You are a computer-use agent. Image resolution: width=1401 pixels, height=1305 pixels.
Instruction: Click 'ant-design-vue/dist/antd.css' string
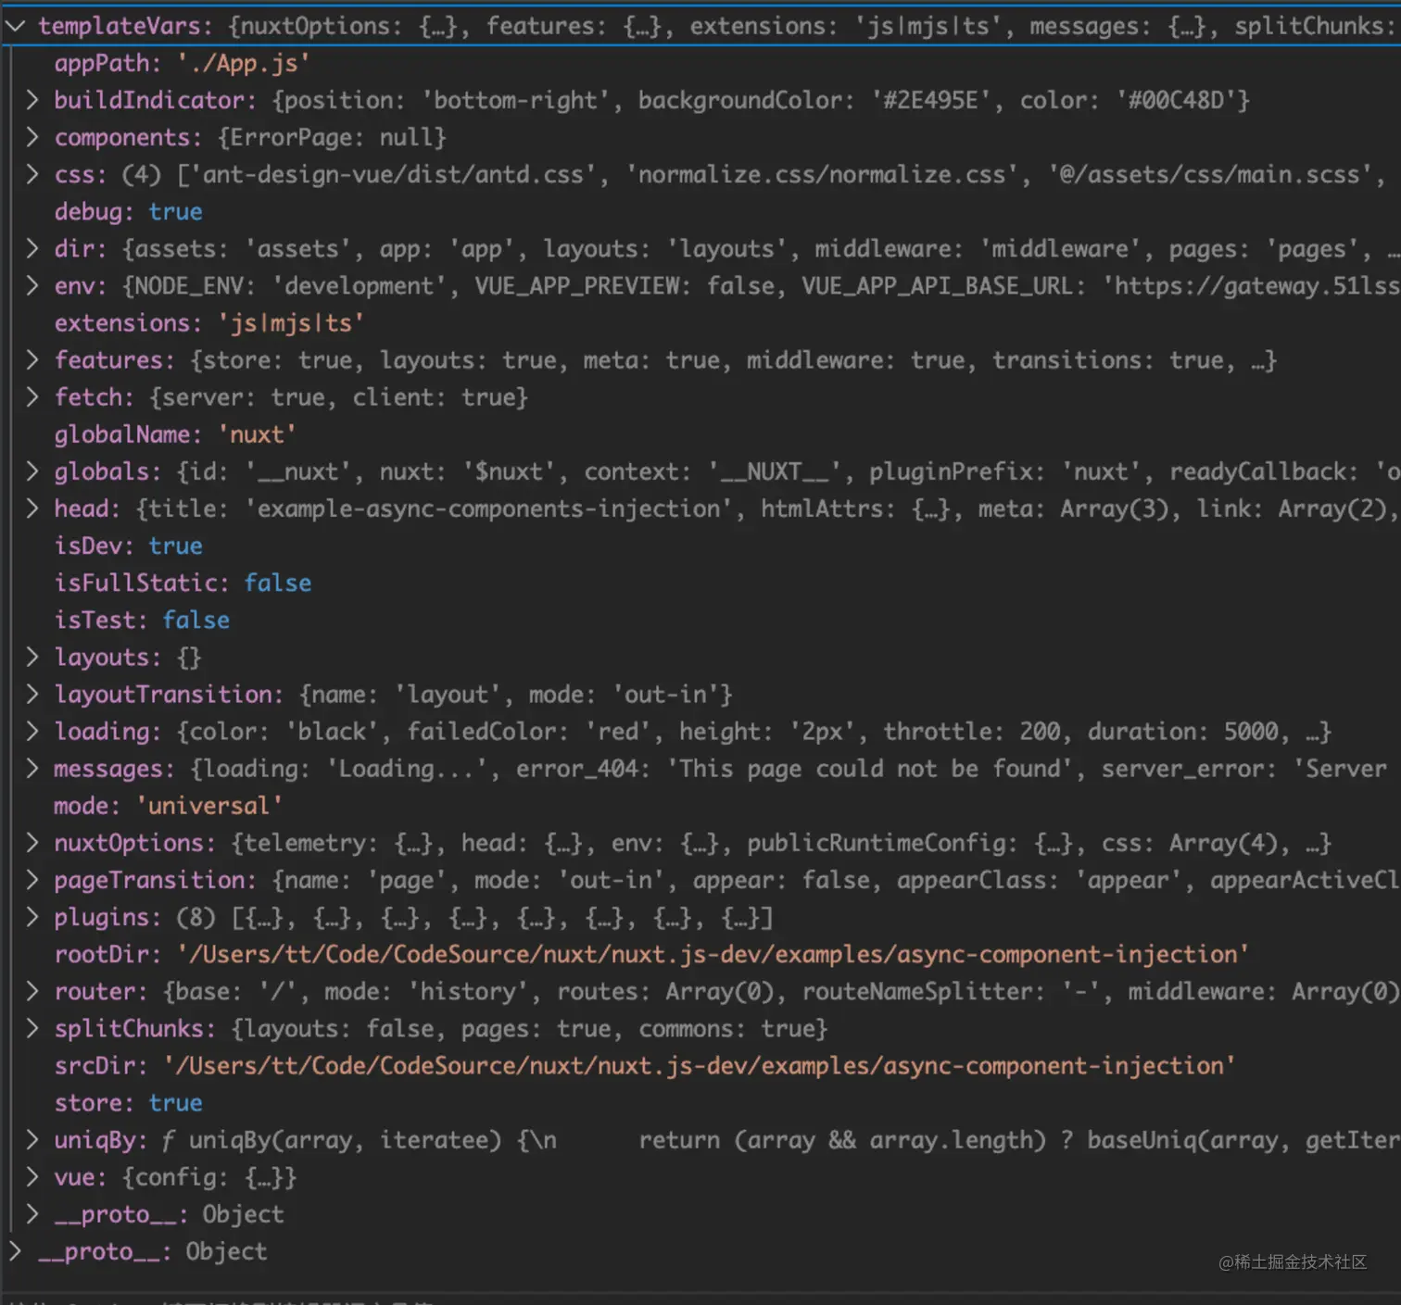(394, 174)
